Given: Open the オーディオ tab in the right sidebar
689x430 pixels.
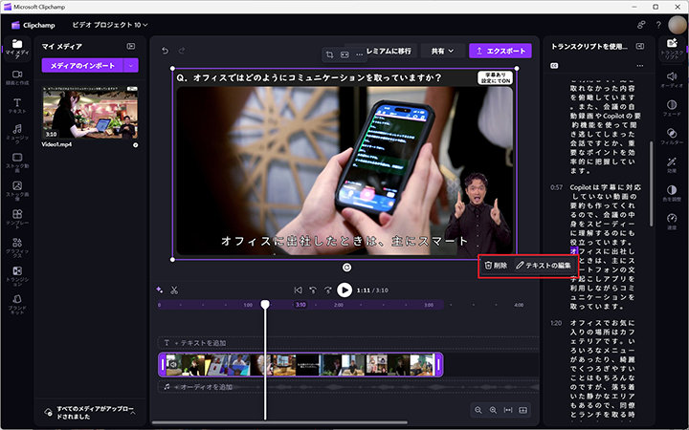Looking at the screenshot, I should [x=672, y=79].
